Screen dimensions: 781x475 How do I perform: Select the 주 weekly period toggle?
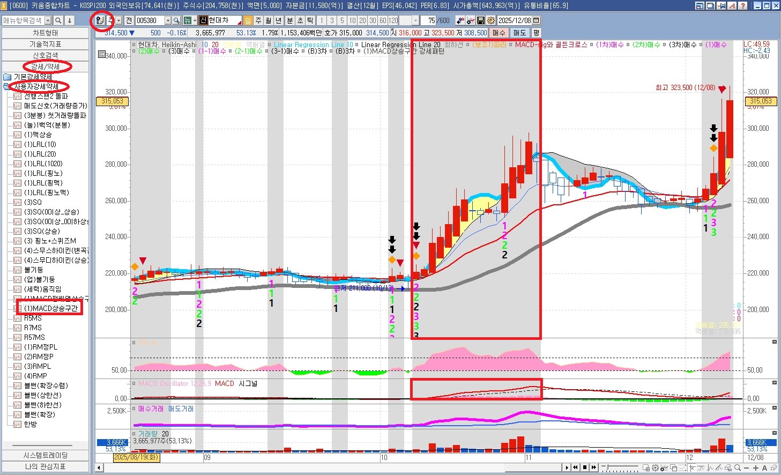click(258, 20)
